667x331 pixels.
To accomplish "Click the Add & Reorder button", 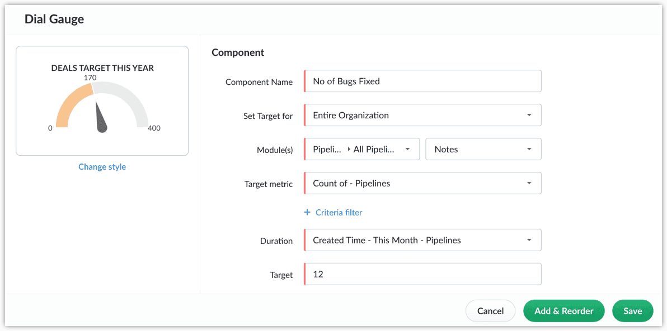I will [x=563, y=311].
